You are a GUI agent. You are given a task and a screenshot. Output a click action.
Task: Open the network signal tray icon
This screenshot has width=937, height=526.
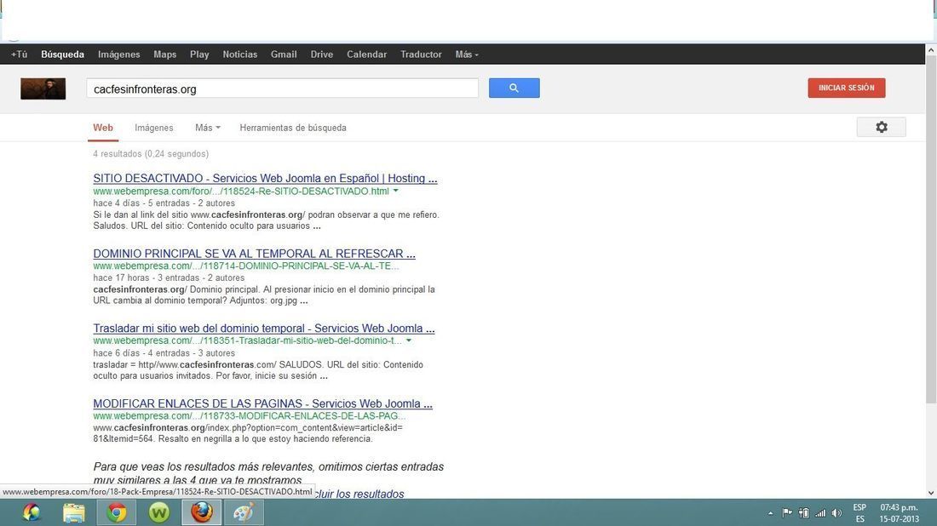[x=820, y=513]
